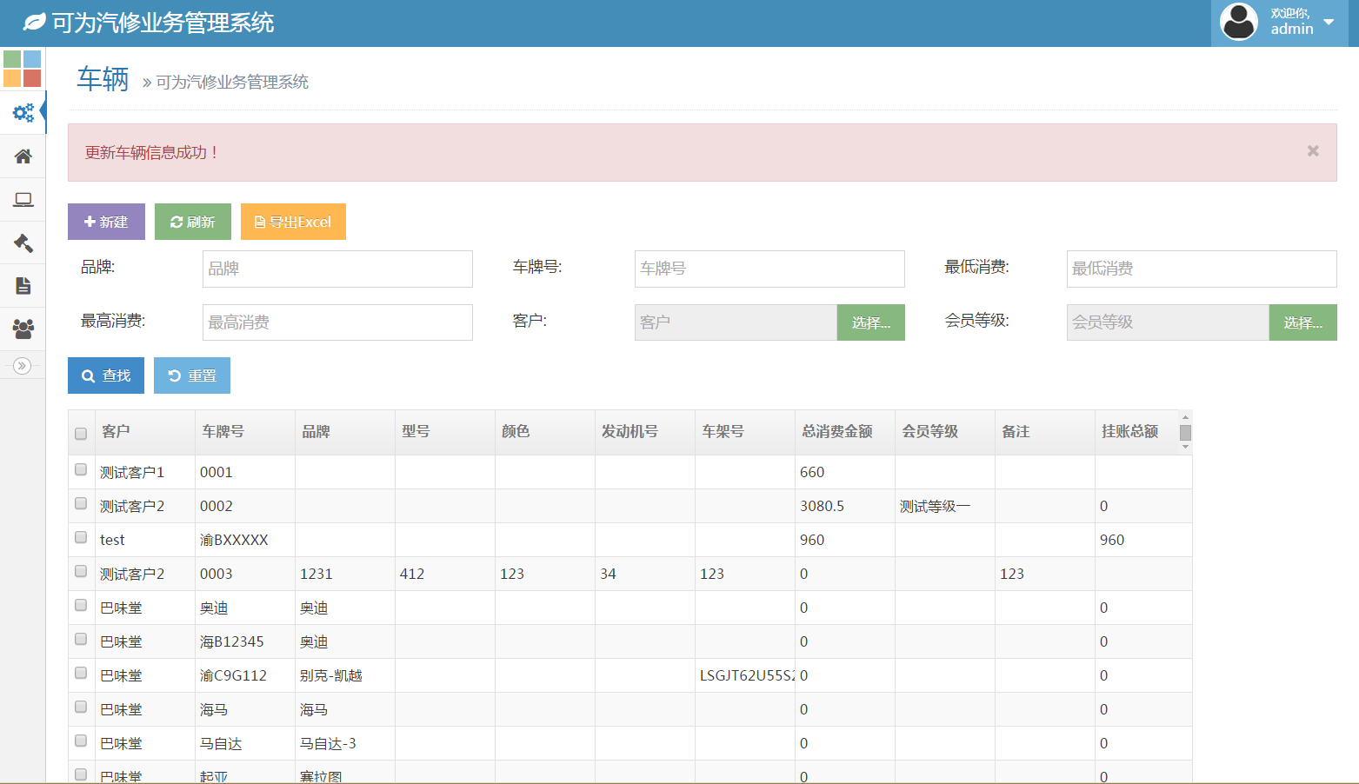The image size is (1359, 784).
Task: Open 选择 picker for 客户 field
Action: (x=870, y=322)
